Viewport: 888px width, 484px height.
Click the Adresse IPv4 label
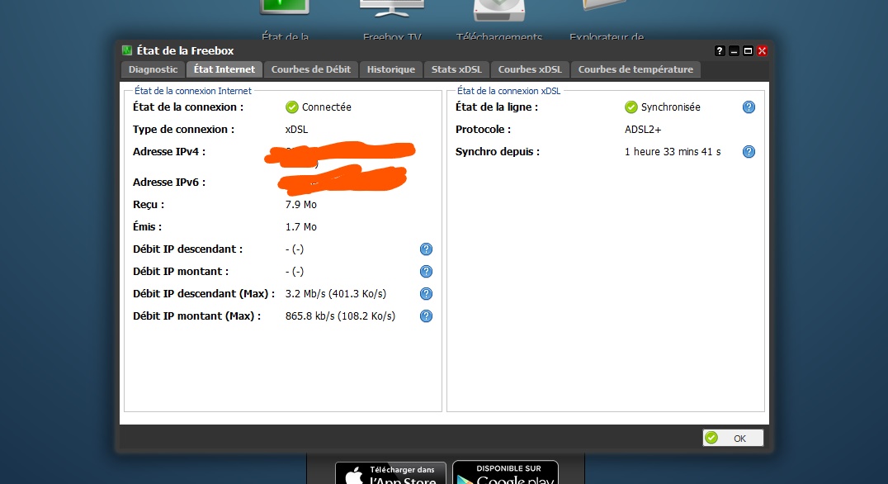pyautogui.click(x=168, y=152)
